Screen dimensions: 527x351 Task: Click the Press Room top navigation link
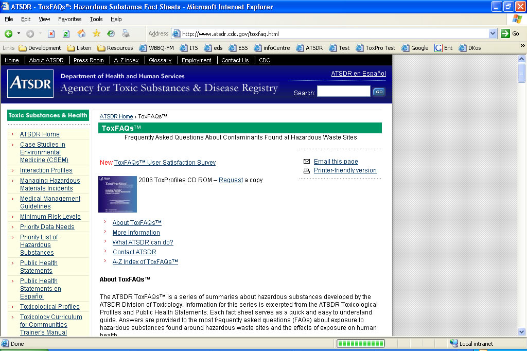coord(89,60)
